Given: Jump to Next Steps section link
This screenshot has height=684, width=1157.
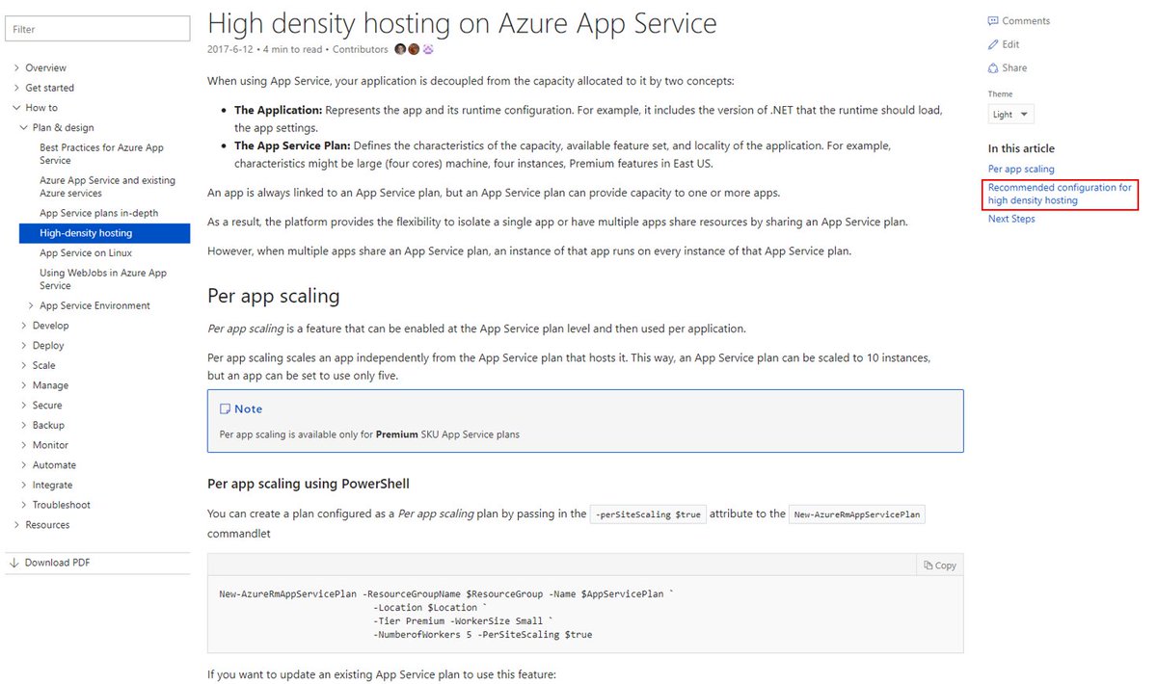Looking at the screenshot, I should [x=1011, y=219].
